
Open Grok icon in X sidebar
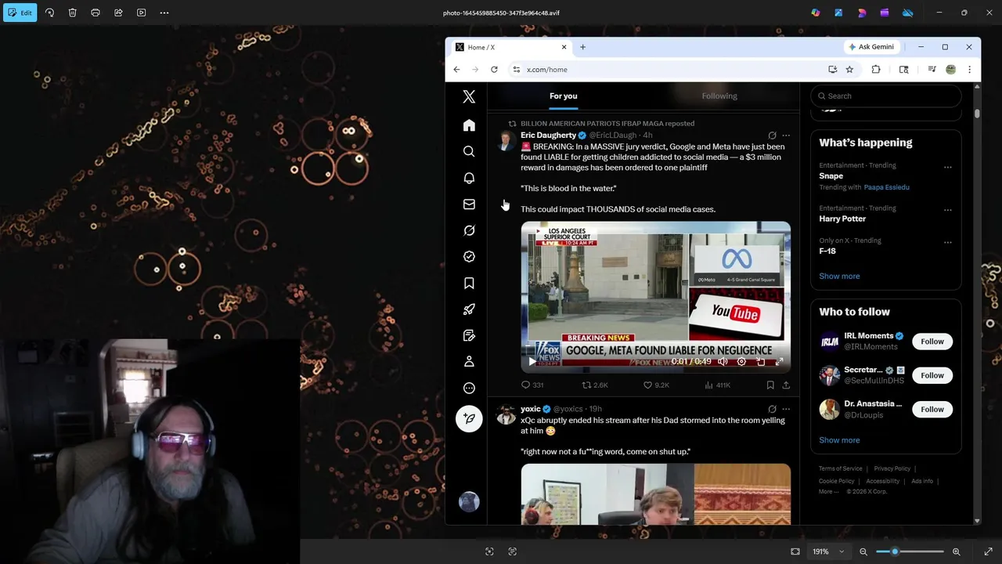(469, 230)
